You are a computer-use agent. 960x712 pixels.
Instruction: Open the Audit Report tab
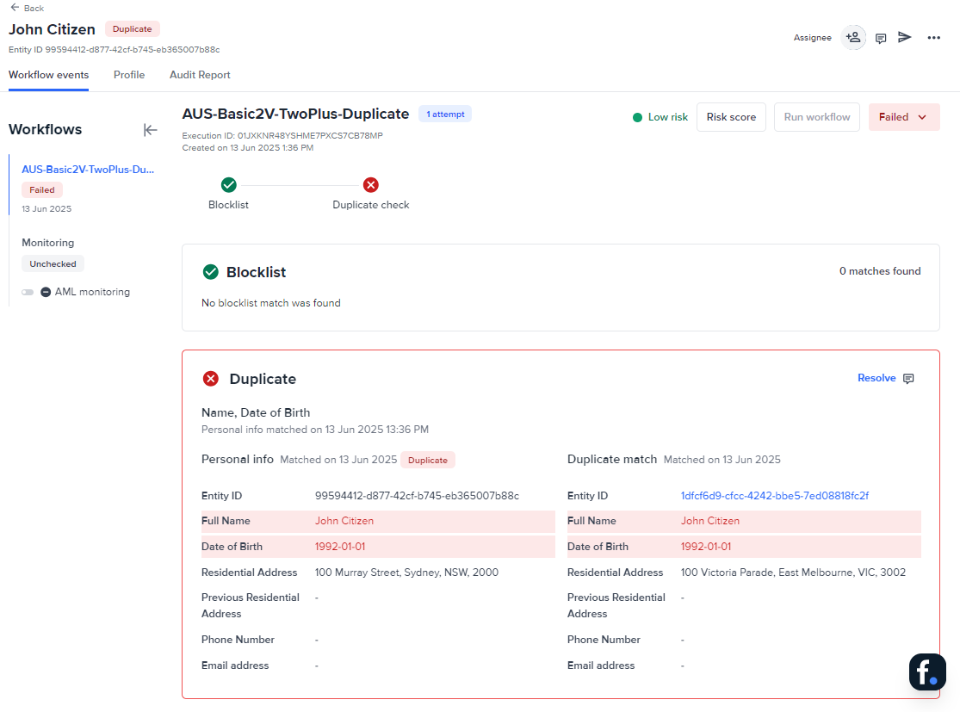(x=200, y=75)
